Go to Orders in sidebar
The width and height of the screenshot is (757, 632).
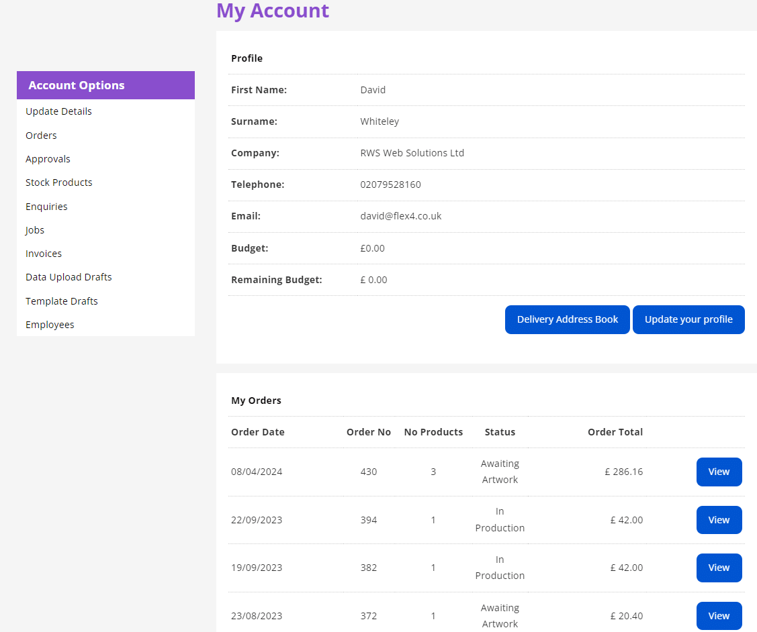pyautogui.click(x=41, y=136)
